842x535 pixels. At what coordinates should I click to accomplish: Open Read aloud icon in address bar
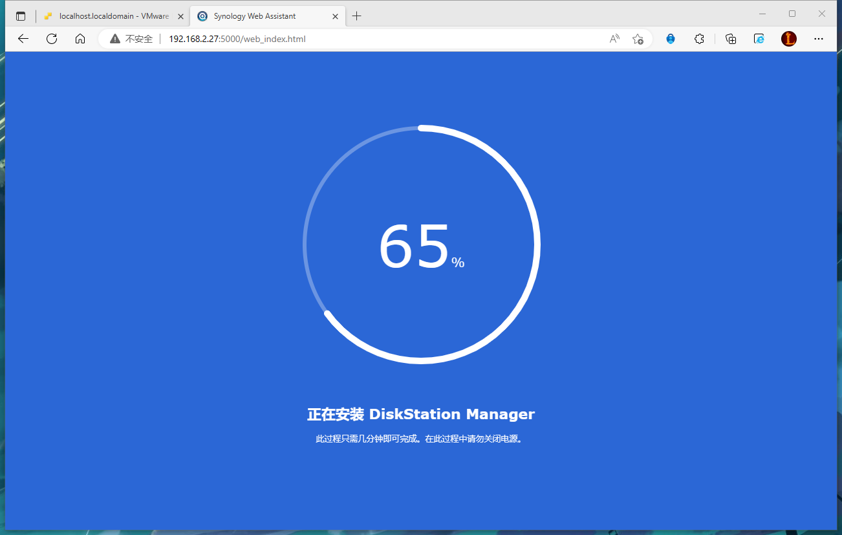click(614, 39)
